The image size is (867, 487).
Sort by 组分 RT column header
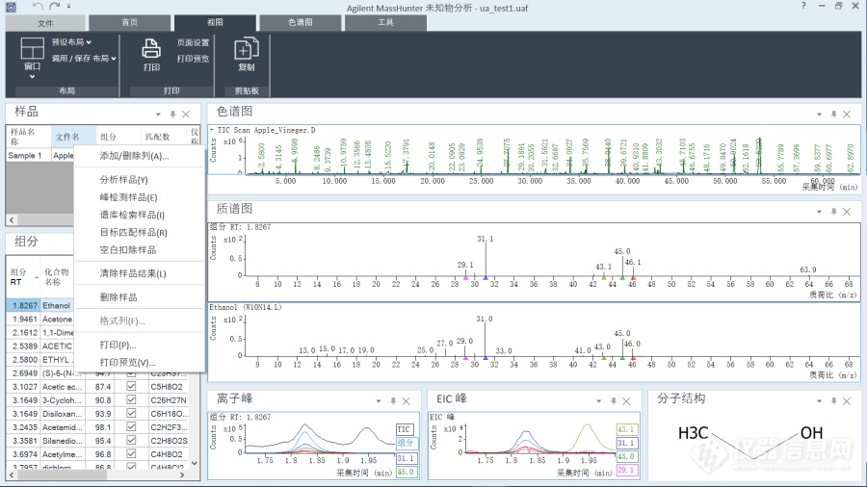[23, 276]
